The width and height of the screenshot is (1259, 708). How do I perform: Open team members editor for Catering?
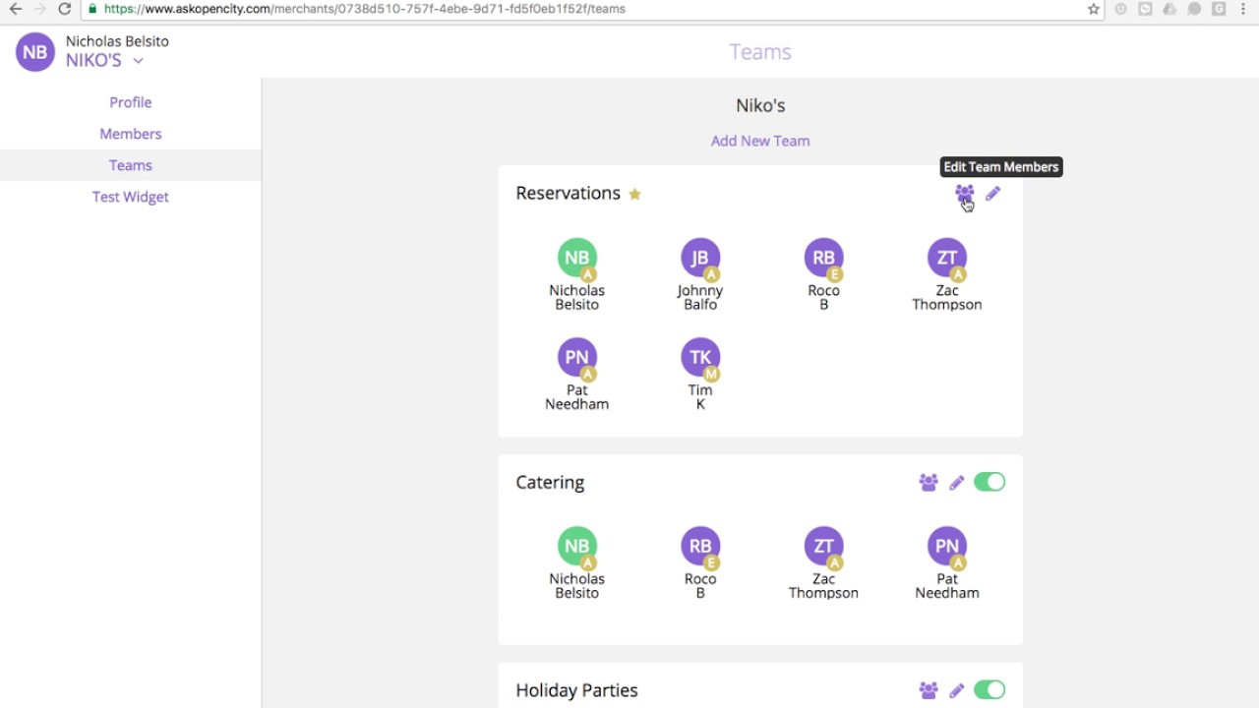(929, 482)
